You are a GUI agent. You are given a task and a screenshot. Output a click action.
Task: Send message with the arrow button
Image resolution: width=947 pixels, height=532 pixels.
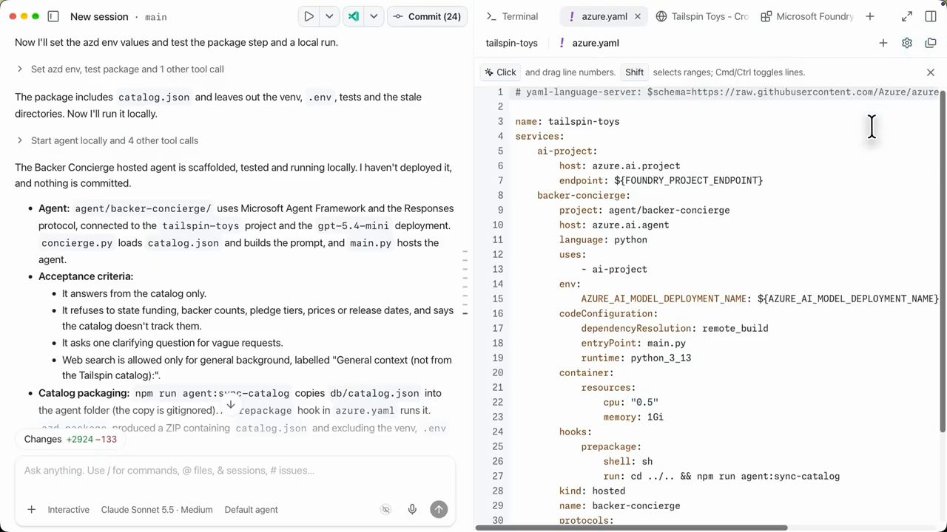click(439, 509)
